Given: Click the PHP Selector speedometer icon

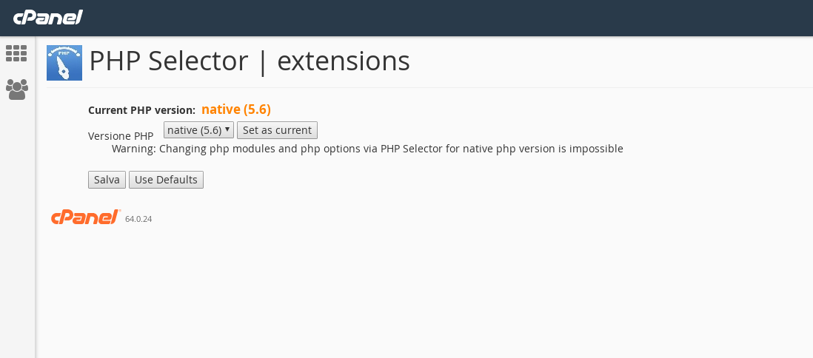Looking at the screenshot, I should [x=64, y=63].
